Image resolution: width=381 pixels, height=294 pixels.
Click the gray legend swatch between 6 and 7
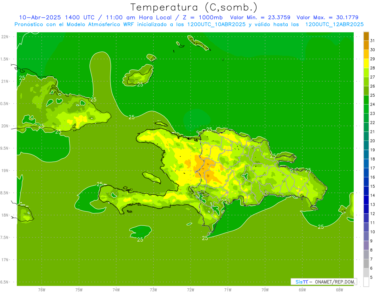366,264
